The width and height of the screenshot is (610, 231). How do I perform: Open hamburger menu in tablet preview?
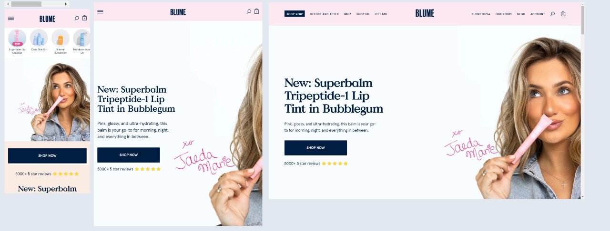[100, 12]
